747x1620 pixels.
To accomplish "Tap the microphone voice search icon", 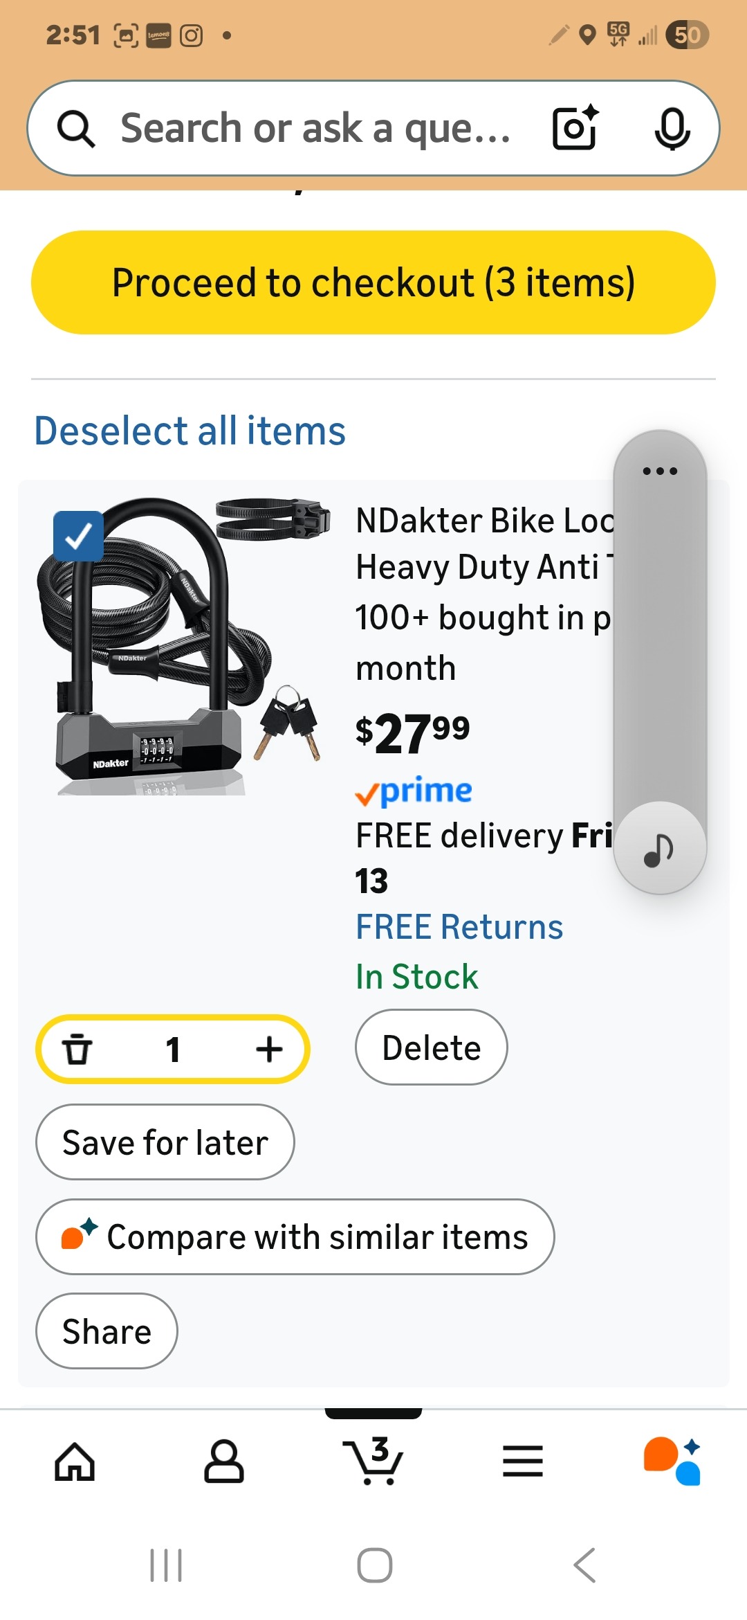I will coord(672,128).
